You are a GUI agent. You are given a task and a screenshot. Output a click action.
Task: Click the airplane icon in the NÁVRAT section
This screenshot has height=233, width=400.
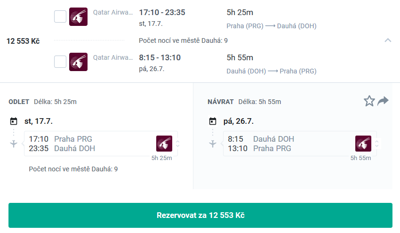click(213, 144)
